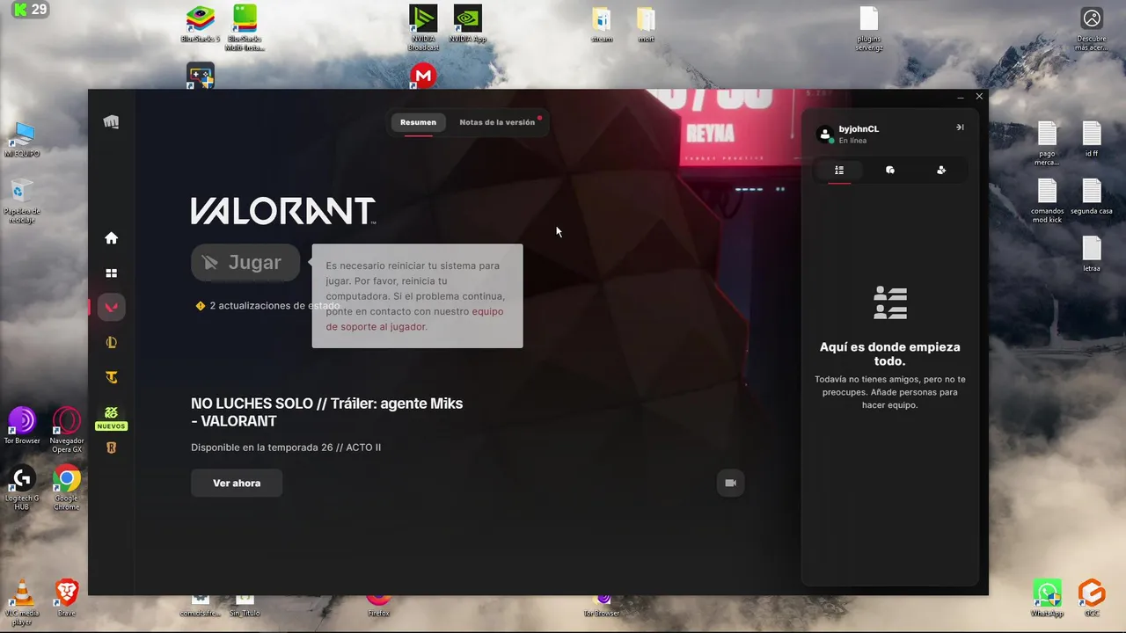This screenshot has width=1126, height=633.
Task: Open BlueStacks 5 desktop icon
Action: click(201, 24)
